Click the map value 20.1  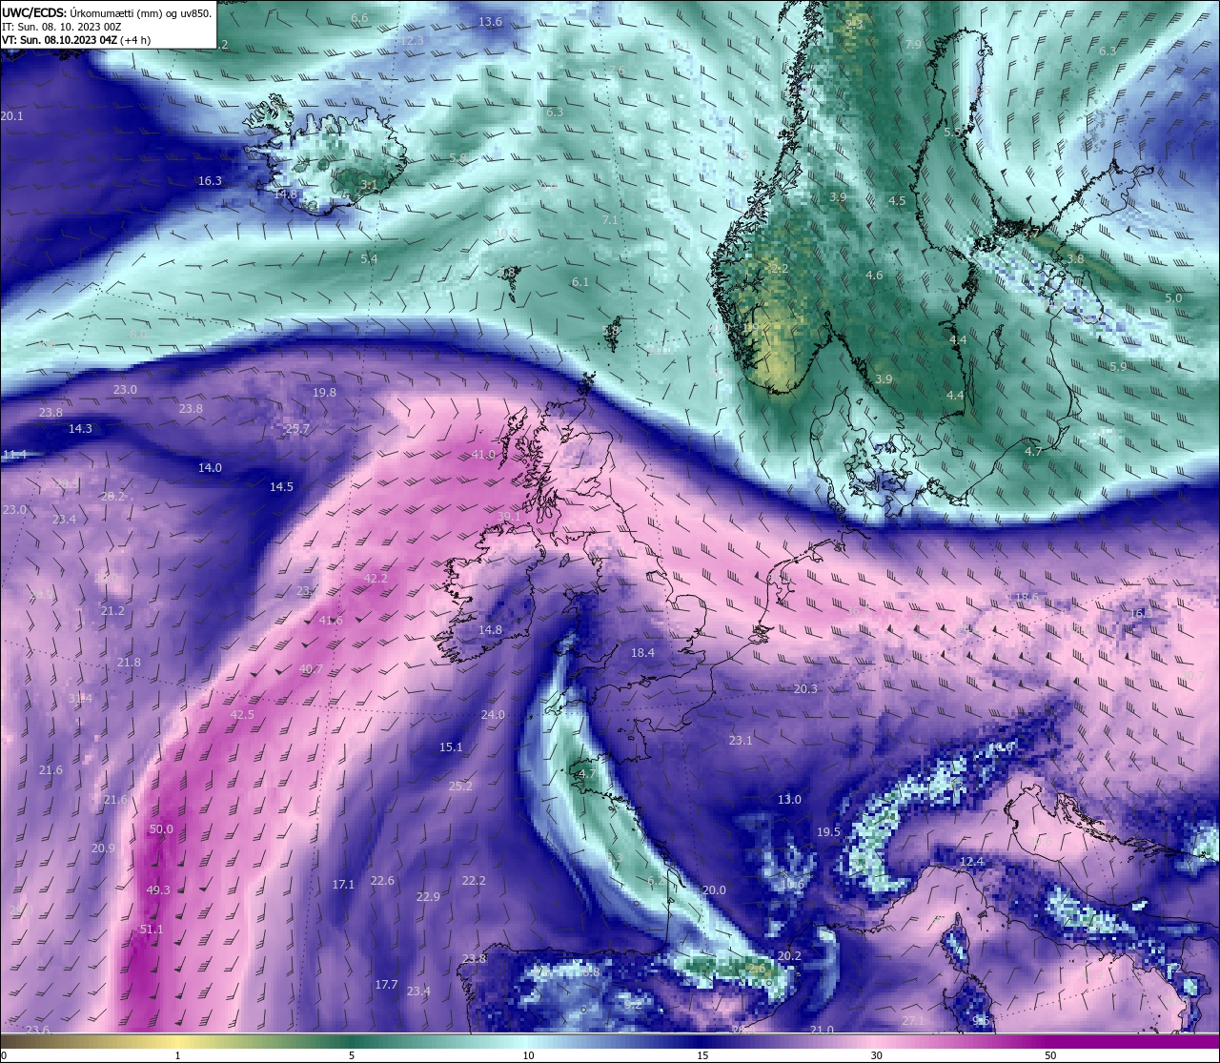coord(11,116)
